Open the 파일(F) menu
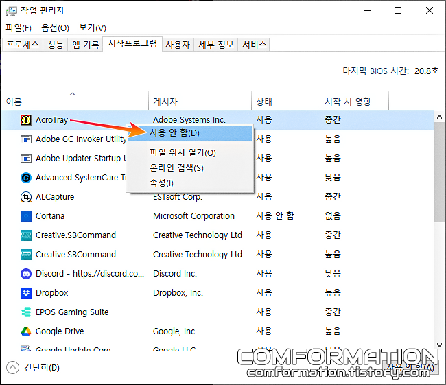Viewport: 446px width, 385px height. [x=19, y=28]
